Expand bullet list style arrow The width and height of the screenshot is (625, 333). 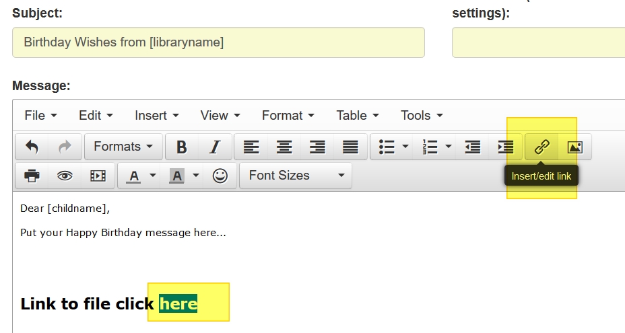(405, 147)
